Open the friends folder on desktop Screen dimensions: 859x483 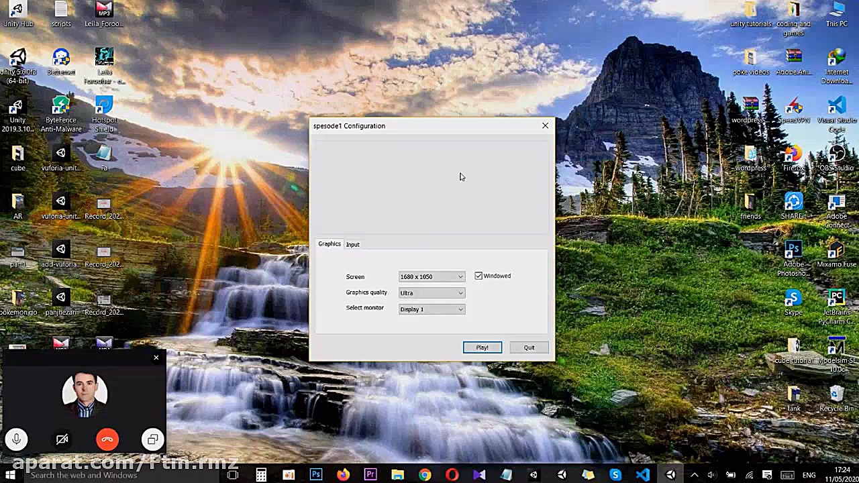(x=750, y=207)
